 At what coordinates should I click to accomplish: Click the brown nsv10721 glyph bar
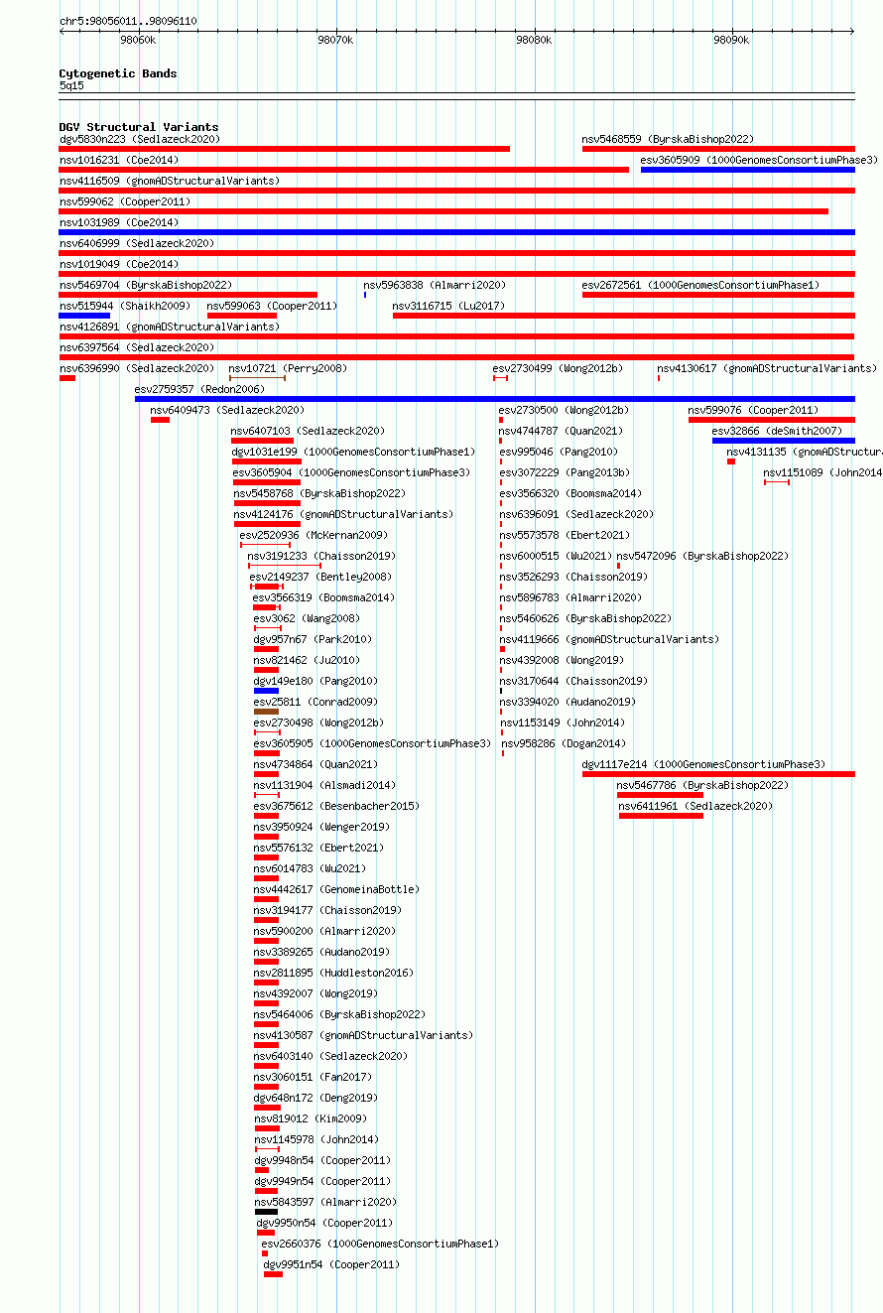pos(257,378)
